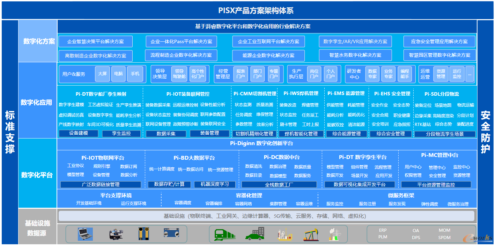
Task: Click ERP in the data source box
Action: [383, 230]
